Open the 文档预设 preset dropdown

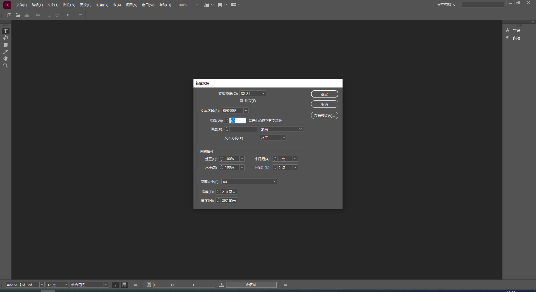(253, 93)
